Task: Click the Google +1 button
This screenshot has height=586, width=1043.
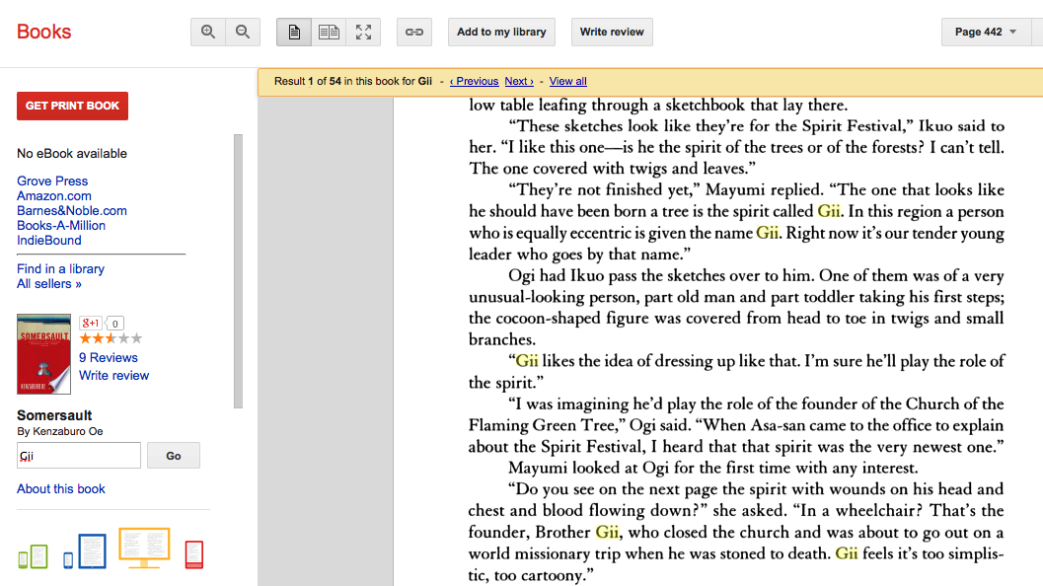Action: tap(91, 324)
